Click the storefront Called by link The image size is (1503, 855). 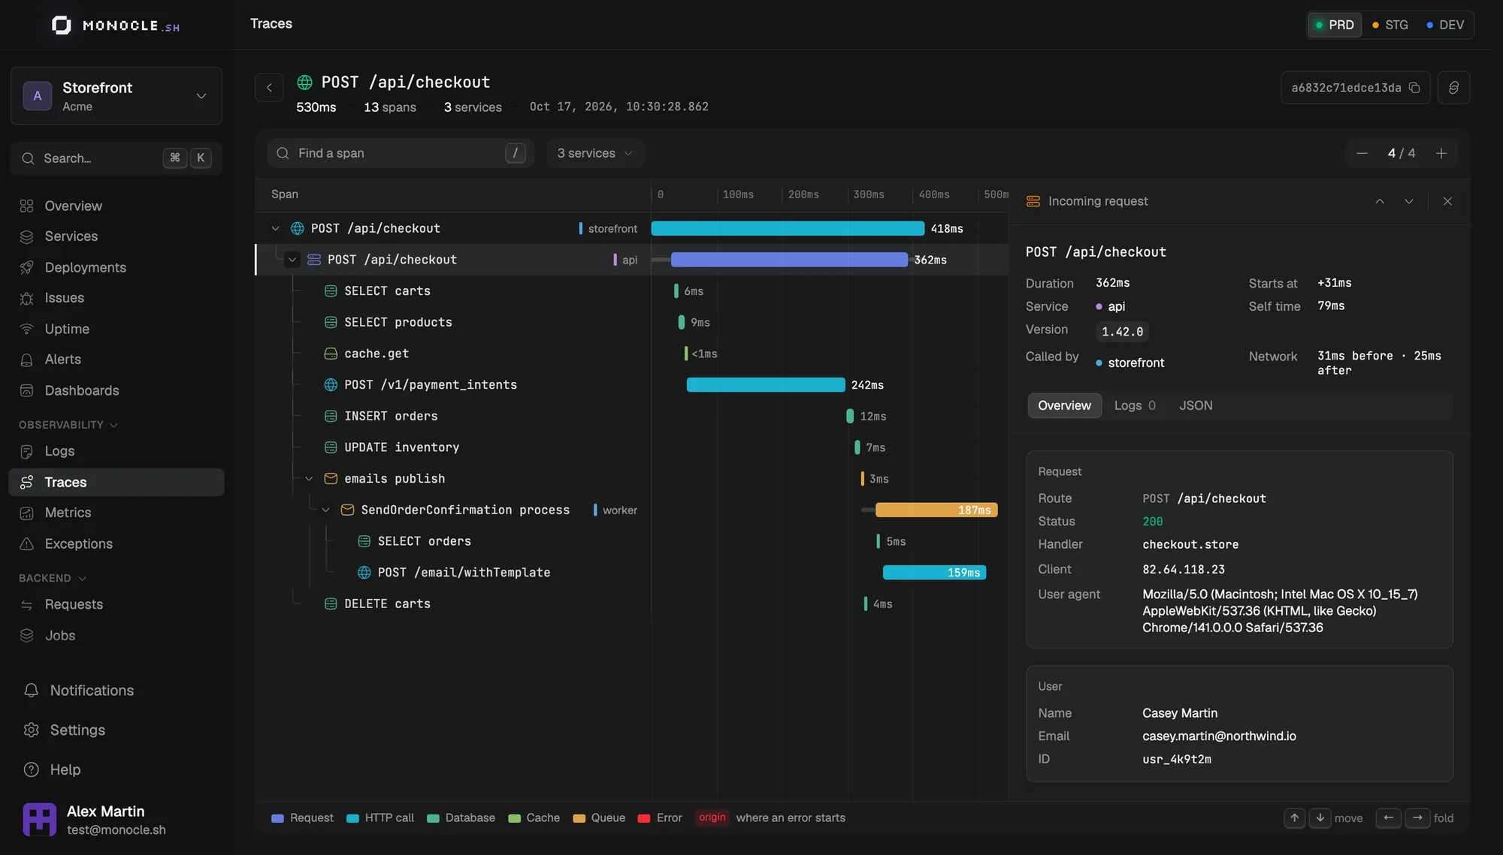tap(1130, 363)
